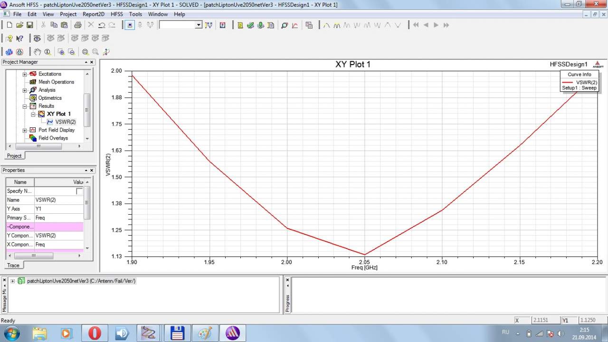Image resolution: width=608 pixels, height=342 pixels.
Task: Open Opera browser from the taskbar
Action: click(x=95, y=333)
